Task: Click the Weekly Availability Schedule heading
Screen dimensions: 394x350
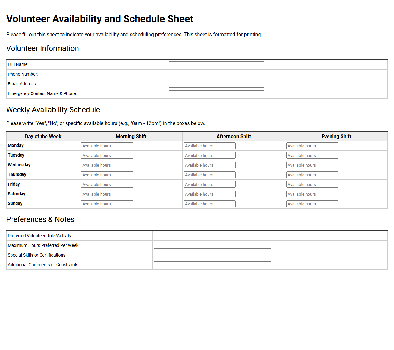Action: (53, 110)
